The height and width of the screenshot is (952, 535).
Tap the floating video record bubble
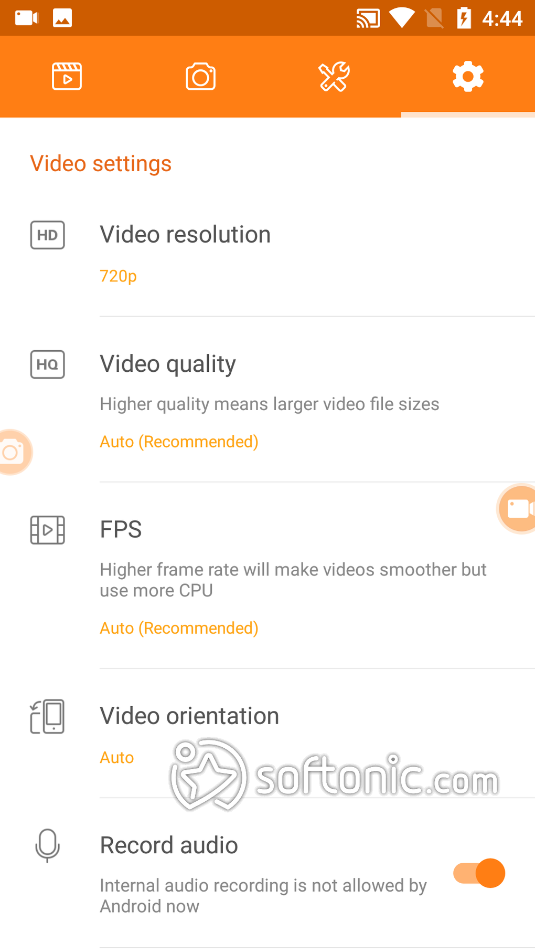[518, 508]
